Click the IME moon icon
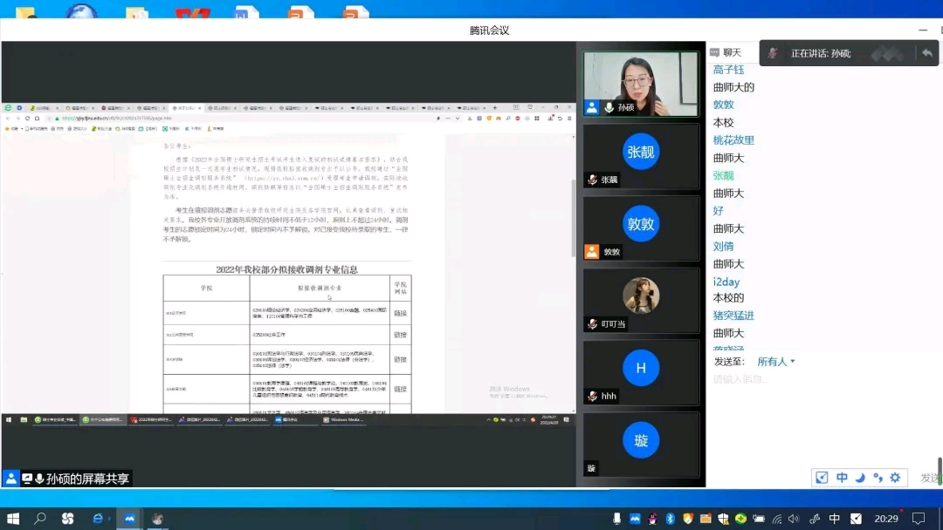 859,478
